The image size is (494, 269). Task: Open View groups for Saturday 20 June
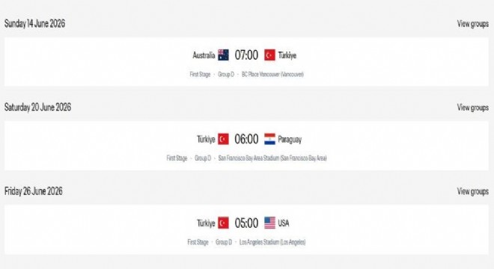[x=473, y=108]
